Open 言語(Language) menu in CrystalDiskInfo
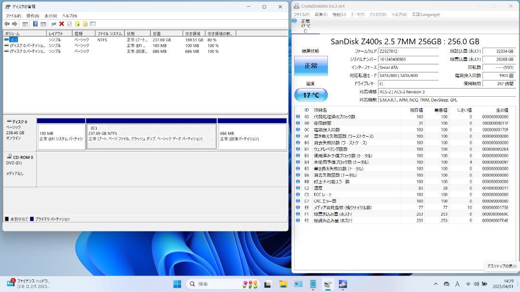Image resolution: width=520 pixels, height=292 pixels. coord(426,14)
